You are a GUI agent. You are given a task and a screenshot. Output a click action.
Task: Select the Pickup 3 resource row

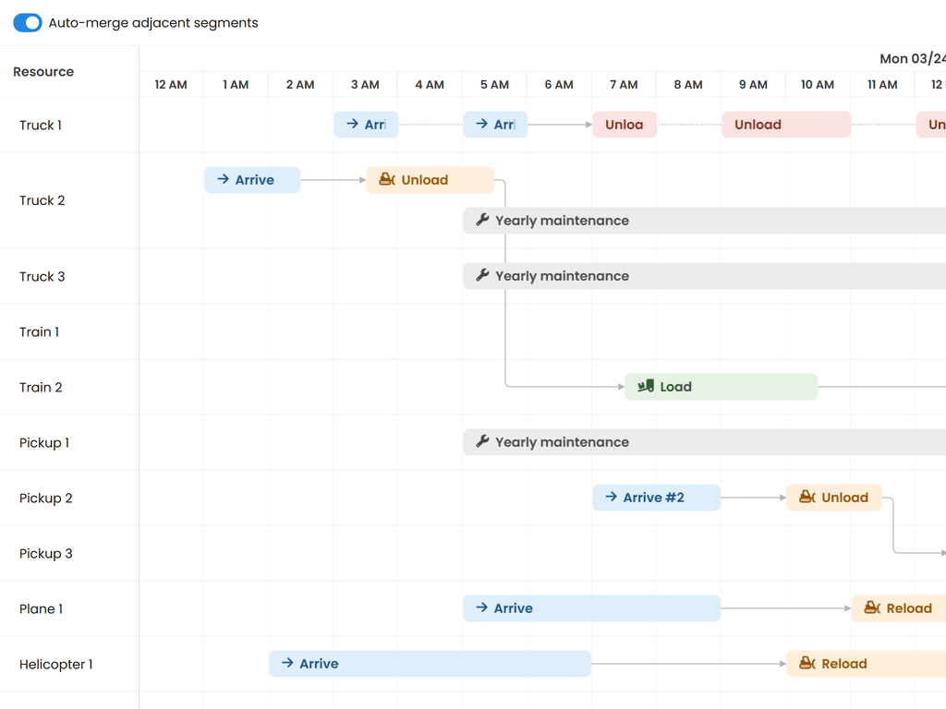click(46, 554)
